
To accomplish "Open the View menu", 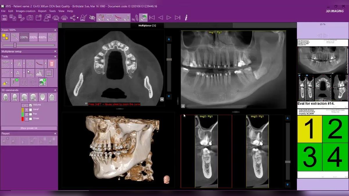I will tap(61, 11).
